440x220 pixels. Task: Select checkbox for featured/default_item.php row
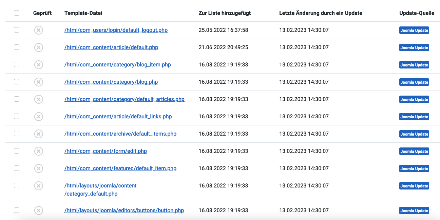pos(17,168)
